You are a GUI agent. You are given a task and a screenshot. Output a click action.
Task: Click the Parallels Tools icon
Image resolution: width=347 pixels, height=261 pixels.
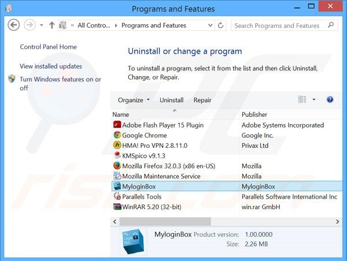[x=117, y=196]
